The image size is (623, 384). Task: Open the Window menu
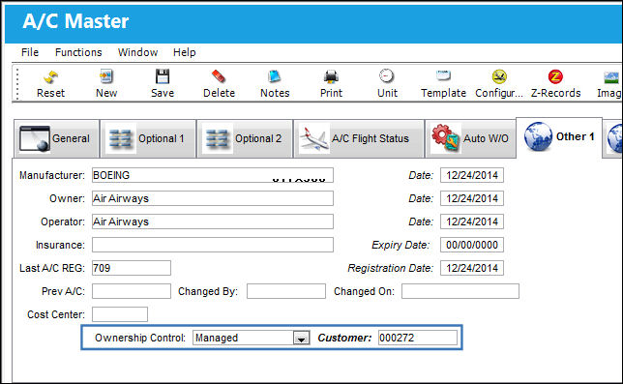pyautogui.click(x=138, y=52)
